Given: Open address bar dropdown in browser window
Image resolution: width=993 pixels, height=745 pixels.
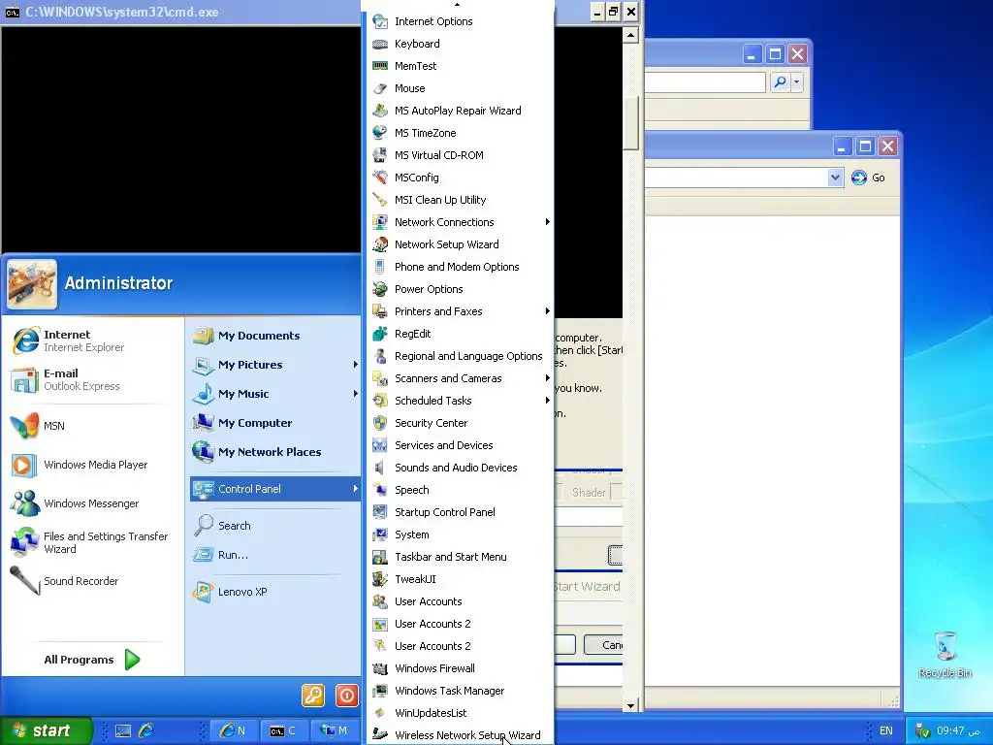Looking at the screenshot, I should click(x=835, y=178).
